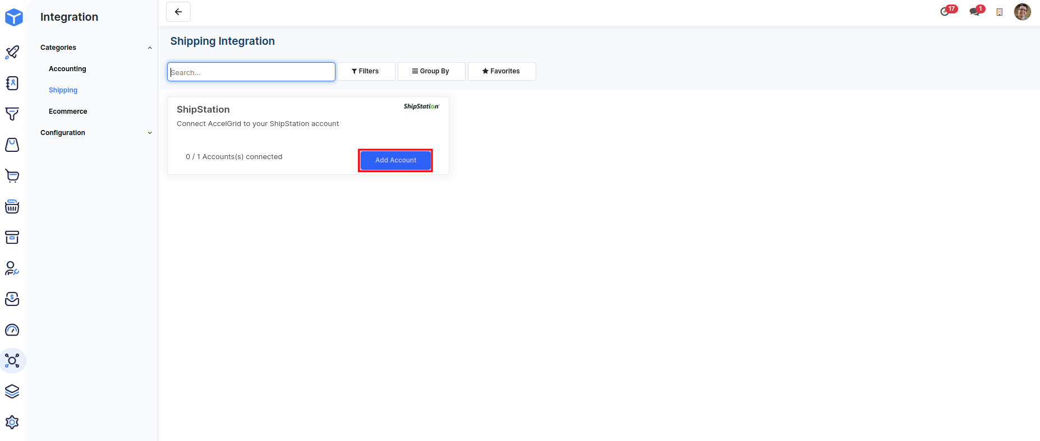Open the settings gear icon in sidebar
The height and width of the screenshot is (441, 1040).
coord(12,422)
